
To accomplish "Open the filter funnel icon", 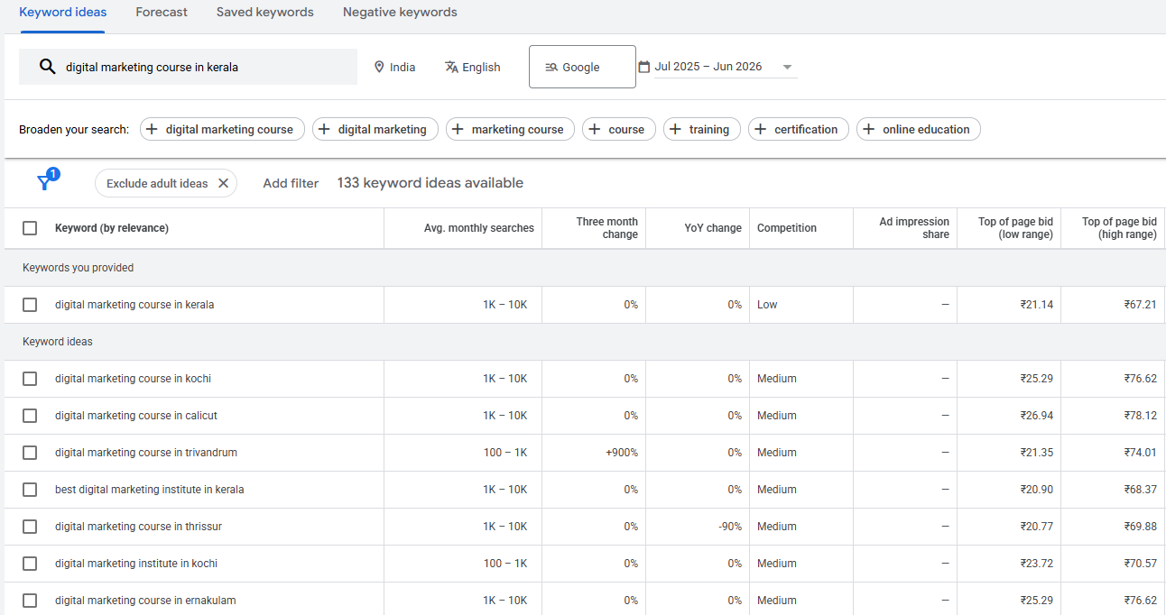I will click(x=44, y=183).
